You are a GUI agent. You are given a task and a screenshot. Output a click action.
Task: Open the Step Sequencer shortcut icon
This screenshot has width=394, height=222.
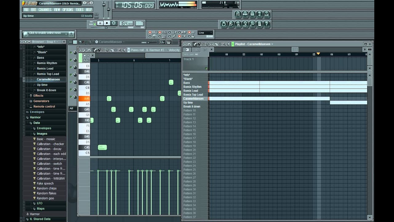coord(245,14)
